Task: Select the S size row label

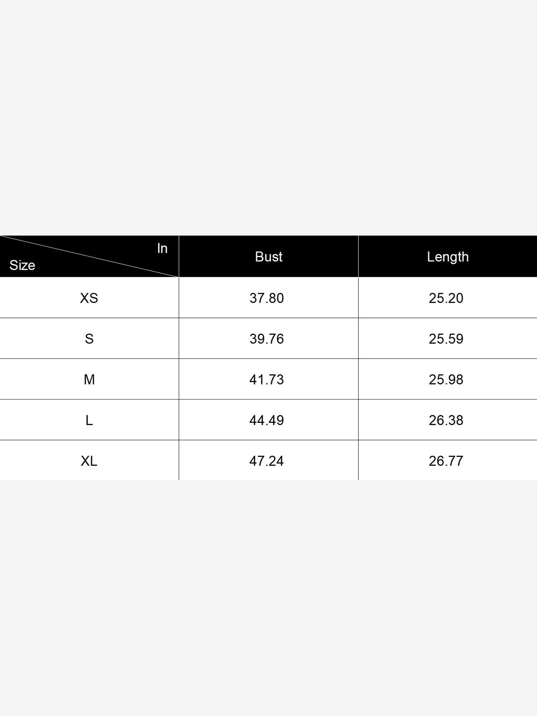Action: coord(89,339)
